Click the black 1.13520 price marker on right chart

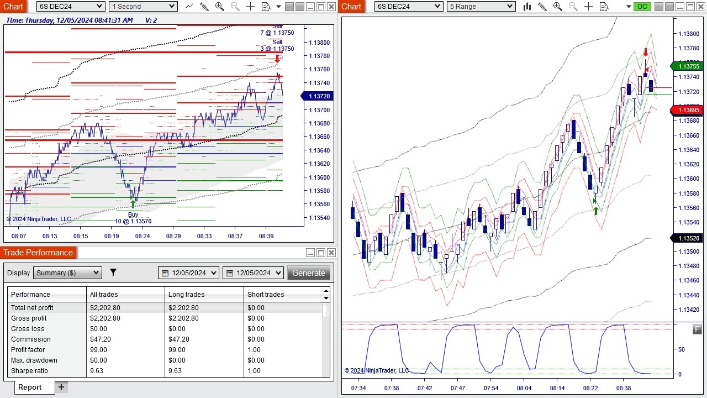[687, 238]
